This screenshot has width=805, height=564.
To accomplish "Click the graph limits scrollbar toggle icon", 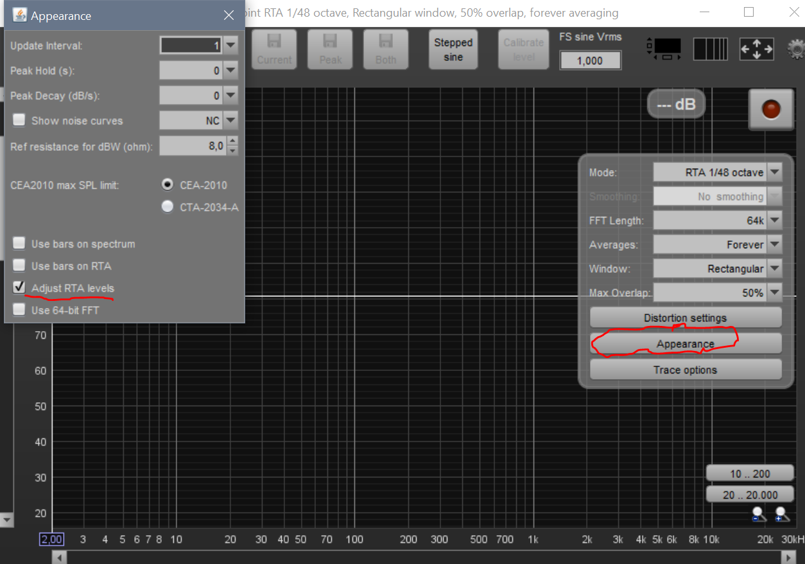I will (665, 49).
